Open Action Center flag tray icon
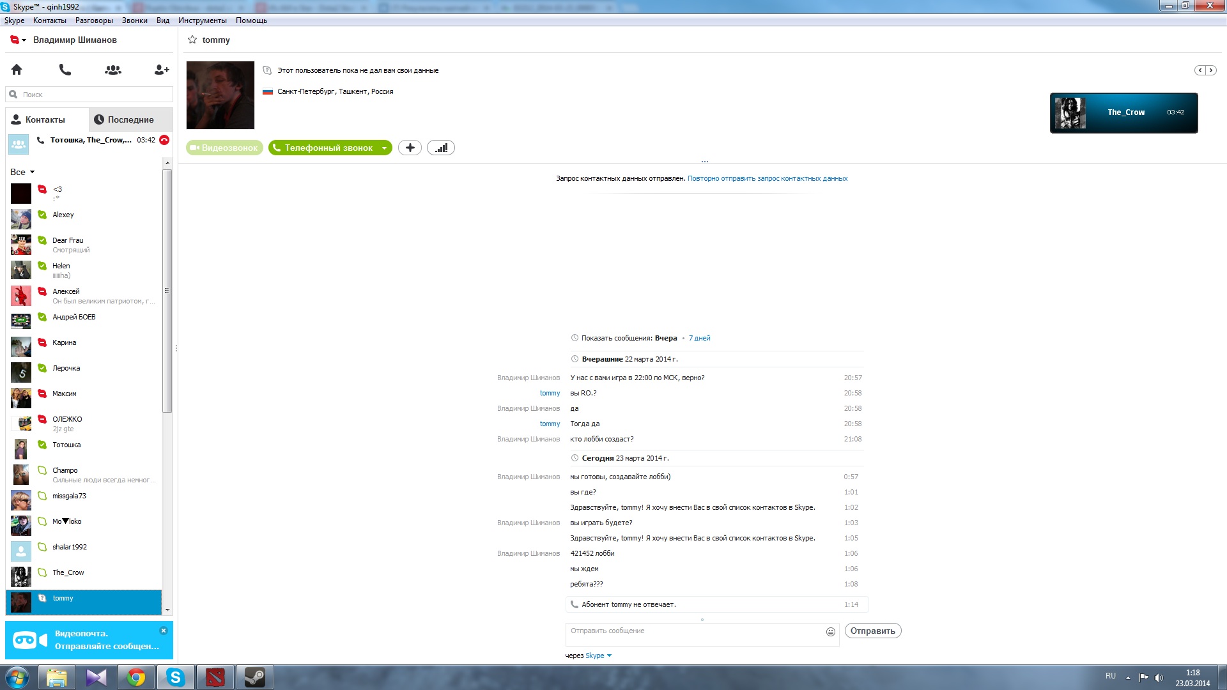 pyautogui.click(x=1143, y=677)
